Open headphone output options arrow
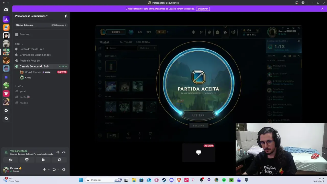The height and width of the screenshot is (184, 327). point(58,169)
